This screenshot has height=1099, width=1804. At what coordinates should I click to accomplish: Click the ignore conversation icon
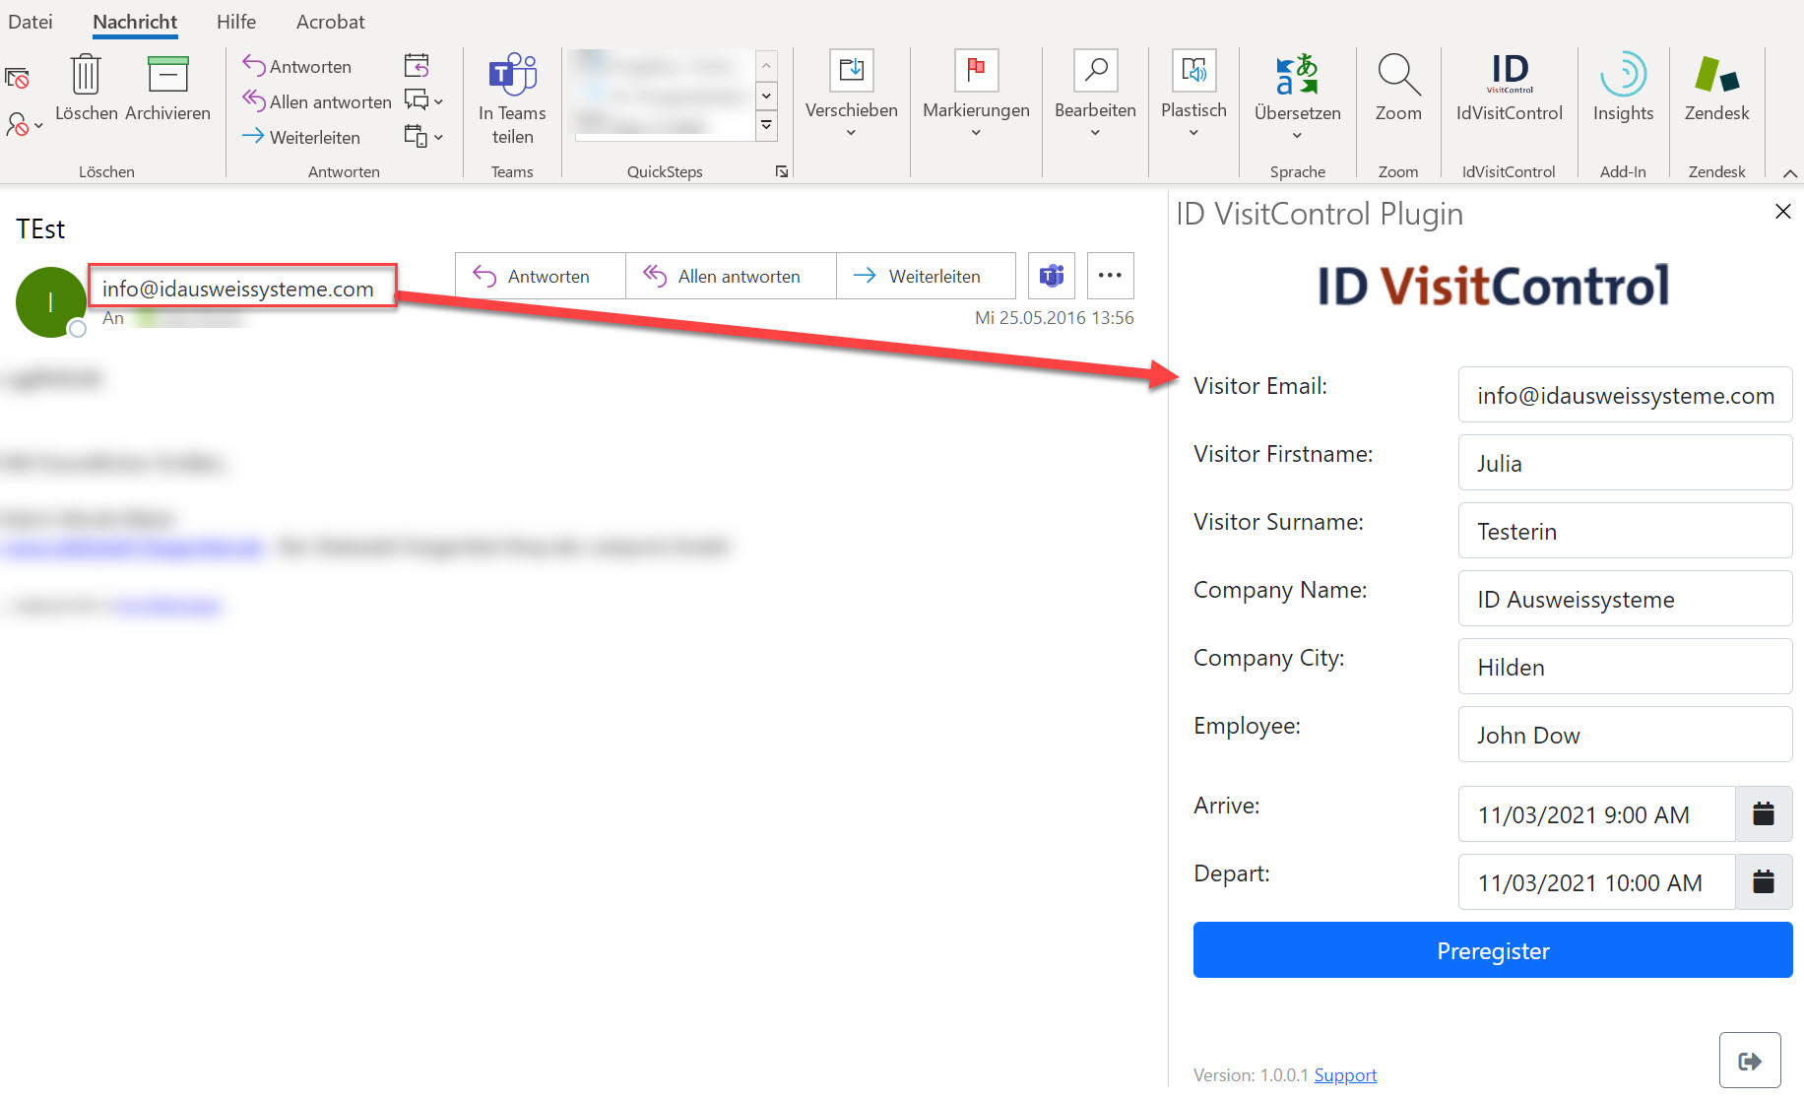(17, 78)
